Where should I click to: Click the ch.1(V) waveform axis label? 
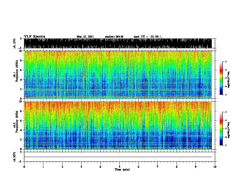point(15,43)
